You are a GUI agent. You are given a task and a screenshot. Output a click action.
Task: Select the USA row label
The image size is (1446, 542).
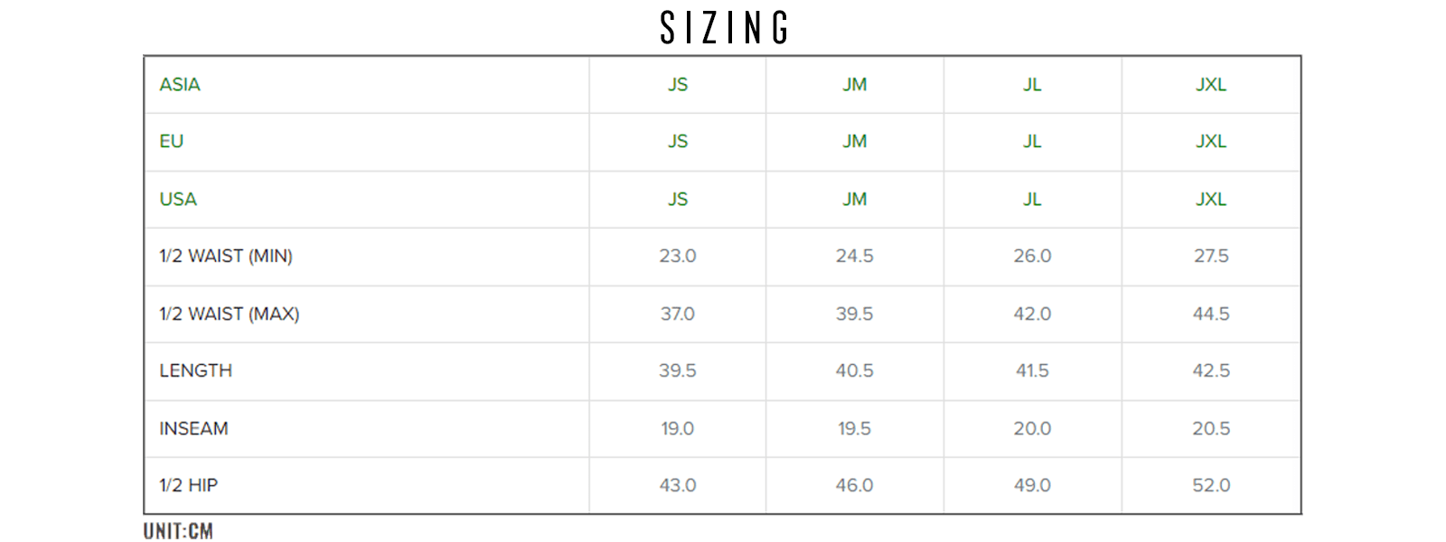(x=178, y=200)
